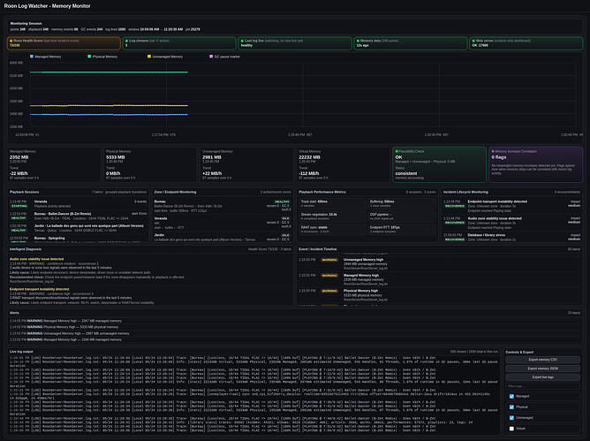Click the '0 flags' correlation text
The image size is (590, 441).
[x=499, y=157]
